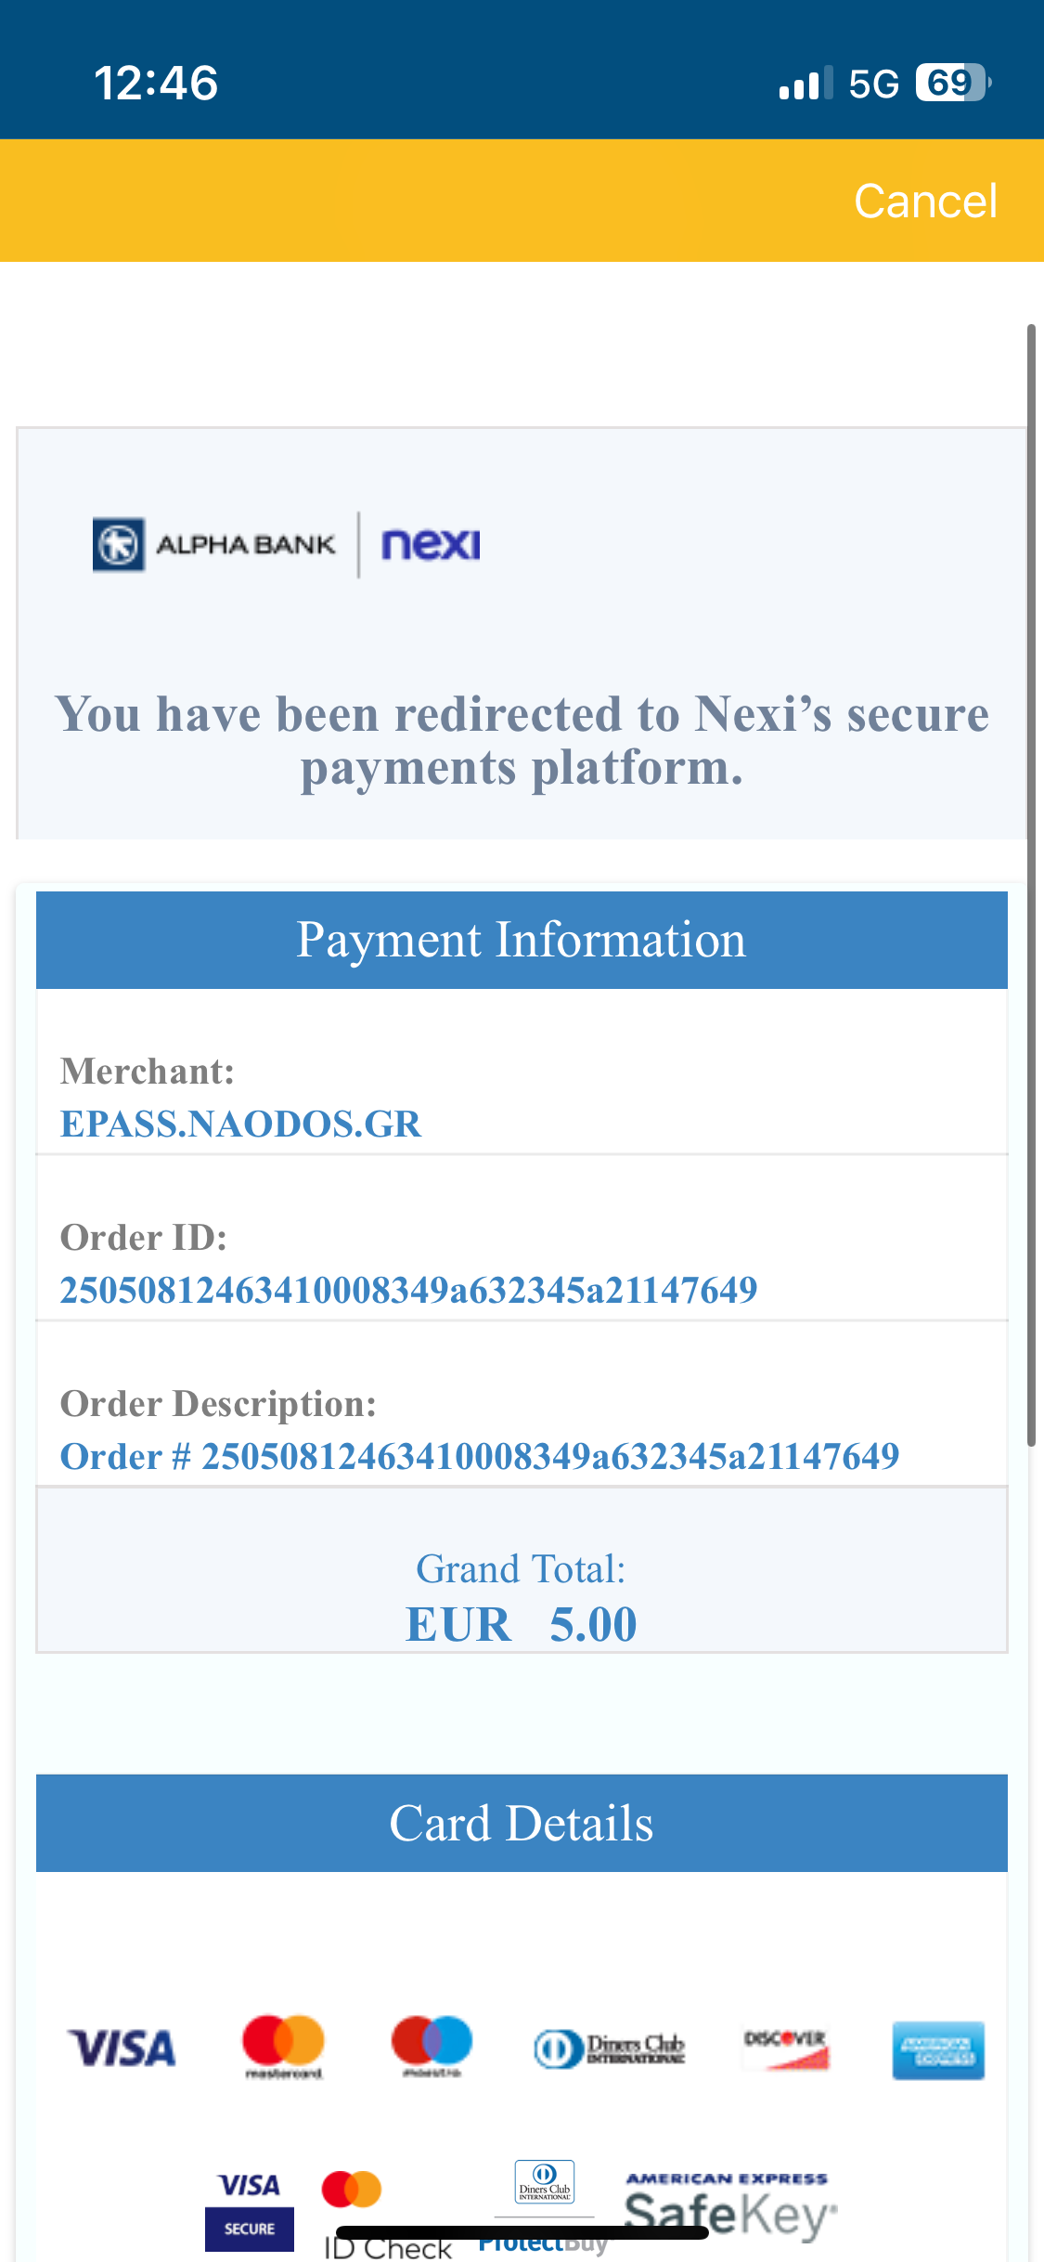The width and height of the screenshot is (1044, 2262).
Task: Click the Order ID number value
Action: pyautogui.click(x=408, y=1290)
